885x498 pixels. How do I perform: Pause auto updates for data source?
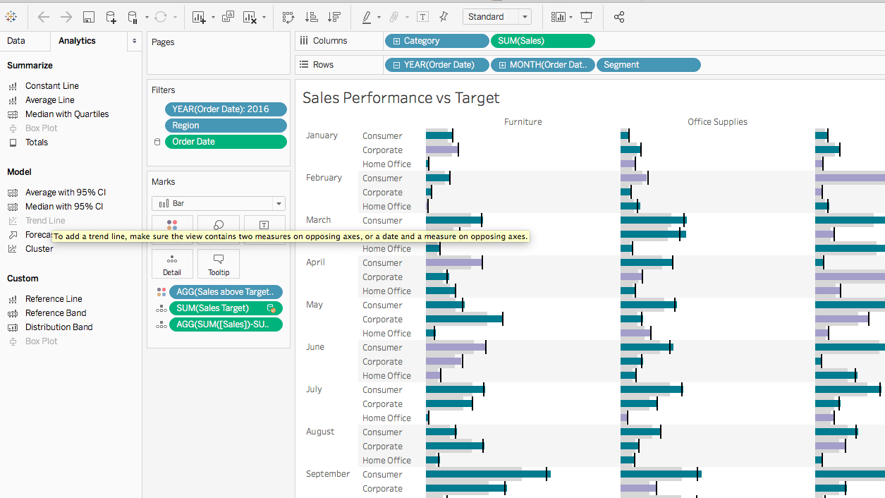point(133,16)
